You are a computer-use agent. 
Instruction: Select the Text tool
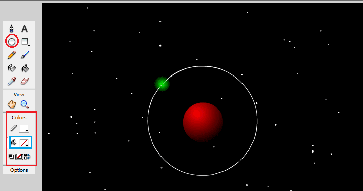(x=24, y=29)
